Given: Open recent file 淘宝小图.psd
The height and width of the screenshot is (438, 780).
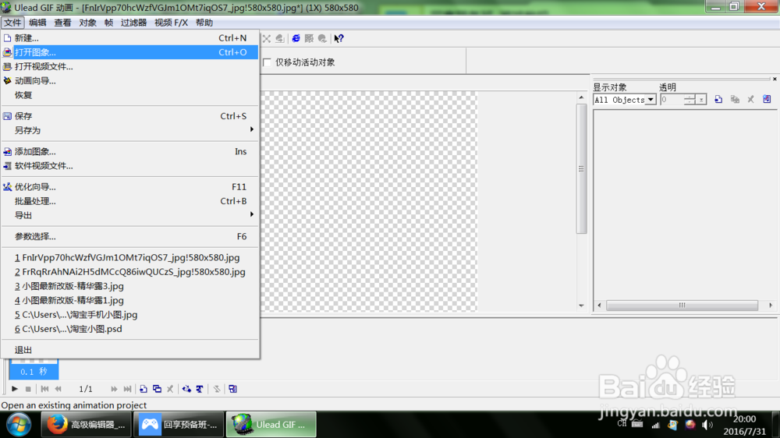Looking at the screenshot, I should tap(130, 329).
